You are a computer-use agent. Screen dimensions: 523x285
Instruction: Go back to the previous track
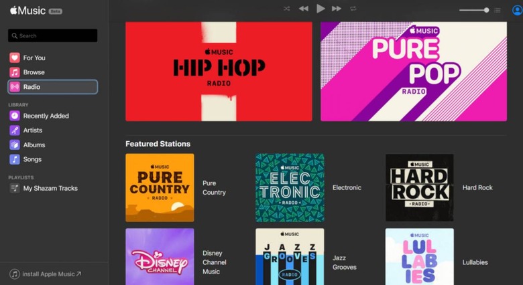[x=304, y=9]
